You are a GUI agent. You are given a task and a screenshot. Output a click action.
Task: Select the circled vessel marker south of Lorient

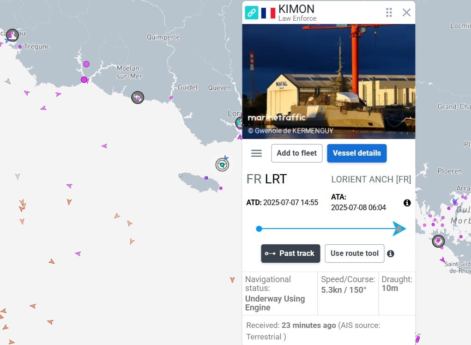tap(222, 165)
